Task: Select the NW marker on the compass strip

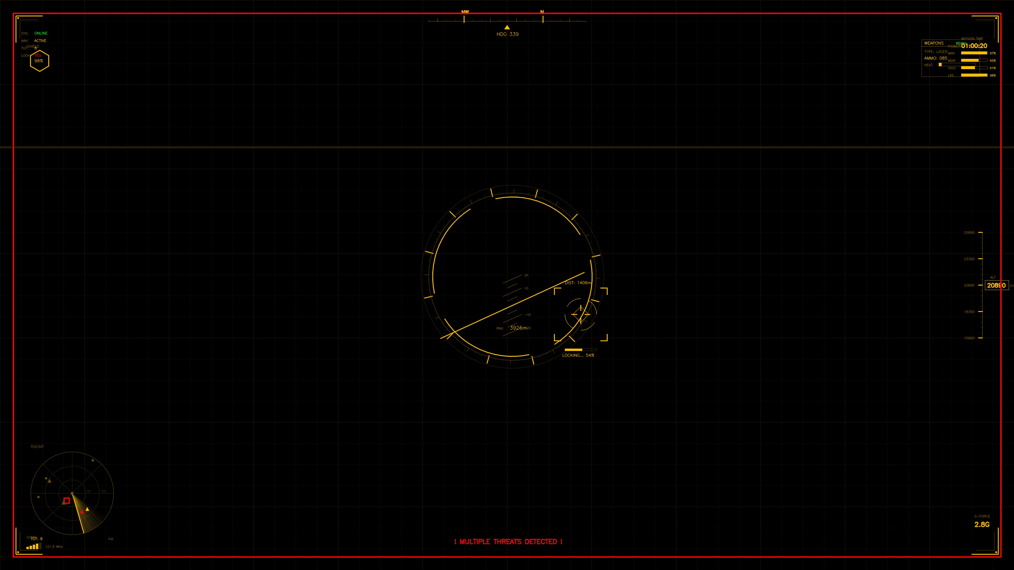Action: click(x=464, y=12)
